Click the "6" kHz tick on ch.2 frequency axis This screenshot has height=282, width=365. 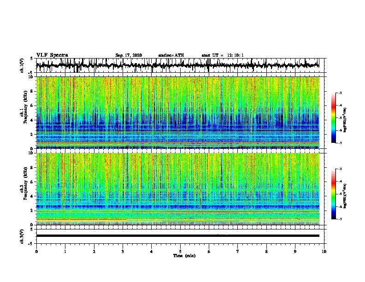click(x=33, y=182)
